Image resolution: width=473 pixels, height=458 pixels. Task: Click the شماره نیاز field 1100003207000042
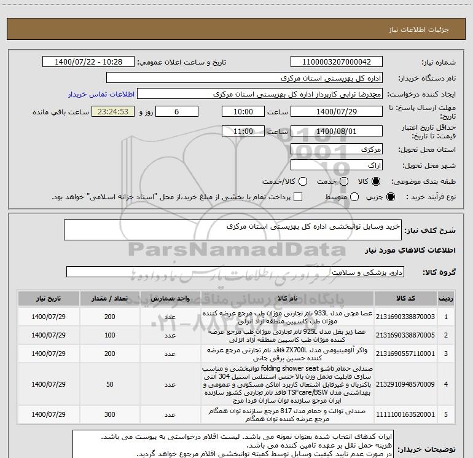(337, 62)
